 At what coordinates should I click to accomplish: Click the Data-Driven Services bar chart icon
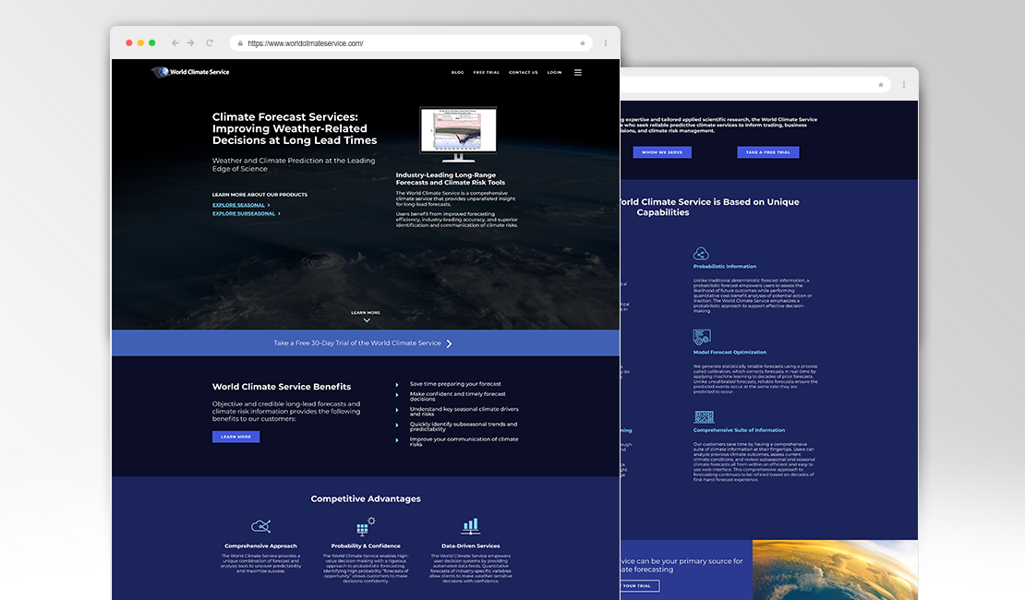click(x=471, y=526)
